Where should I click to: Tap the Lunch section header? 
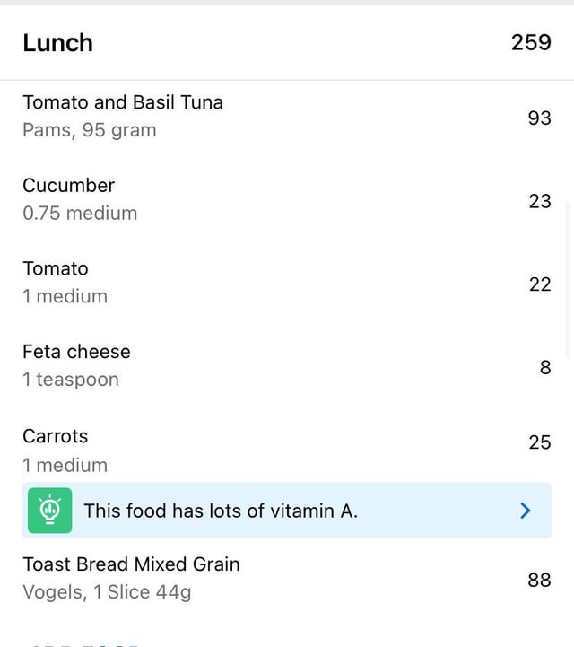[x=287, y=42]
